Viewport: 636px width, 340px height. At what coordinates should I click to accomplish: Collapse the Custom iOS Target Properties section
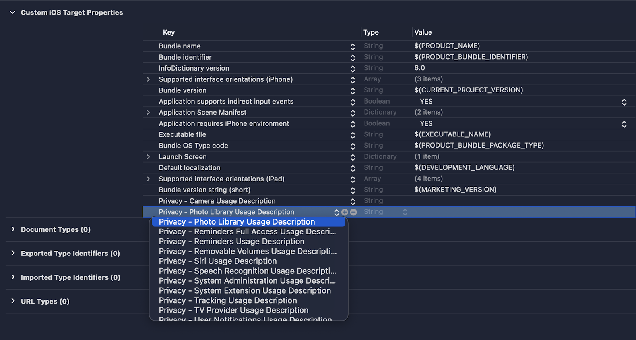pyautogui.click(x=12, y=13)
